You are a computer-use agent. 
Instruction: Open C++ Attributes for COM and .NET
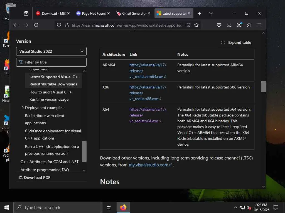pyautogui.click(x=50, y=162)
